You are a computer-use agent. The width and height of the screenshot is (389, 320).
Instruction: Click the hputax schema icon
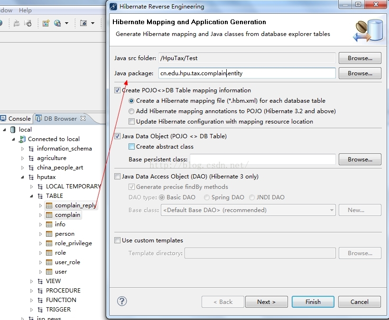coord(31,177)
